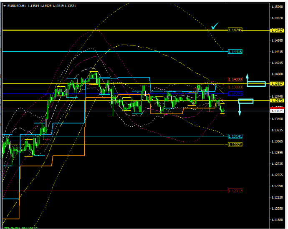Screen dimensions: 288x229
Task: Select the cyan 1.13141 price level label
Action: click(x=235, y=136)
